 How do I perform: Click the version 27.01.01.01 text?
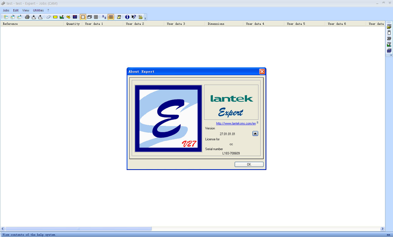[227, 134]
